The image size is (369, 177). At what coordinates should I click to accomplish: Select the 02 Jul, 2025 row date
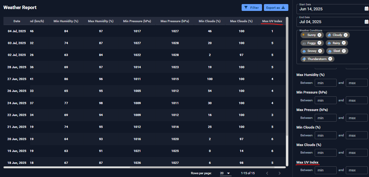(17, 55)
